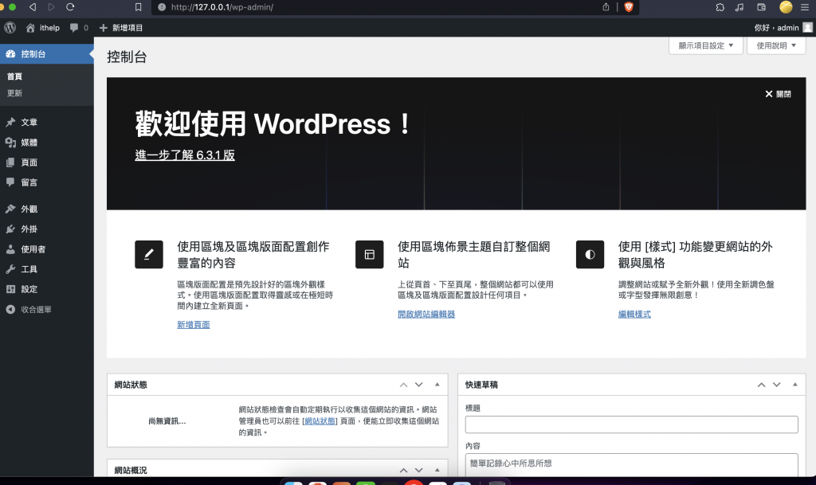The height and width of the screenshot is (485, 816).
Task: Open the 進一步了解 6.3.1 版 link
Action: pyautogui.click(x=185, y=155)
